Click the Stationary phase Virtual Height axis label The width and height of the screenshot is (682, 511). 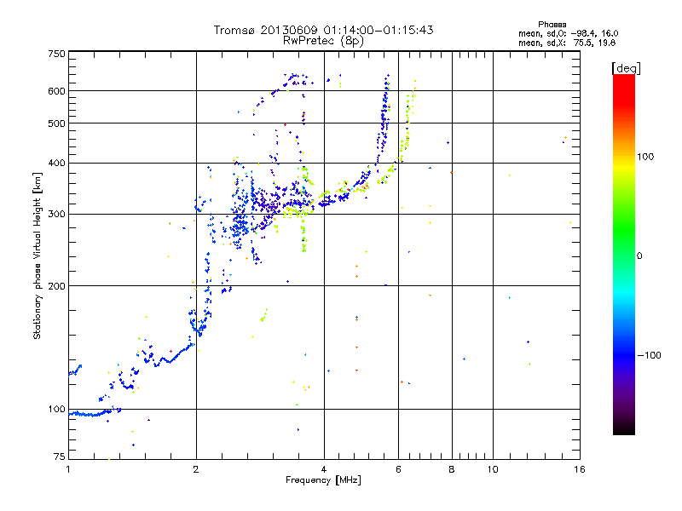[37, 255]
